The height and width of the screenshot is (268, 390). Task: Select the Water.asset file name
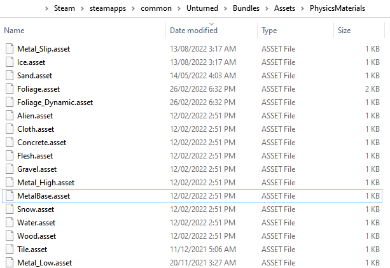tap(36, 223)
